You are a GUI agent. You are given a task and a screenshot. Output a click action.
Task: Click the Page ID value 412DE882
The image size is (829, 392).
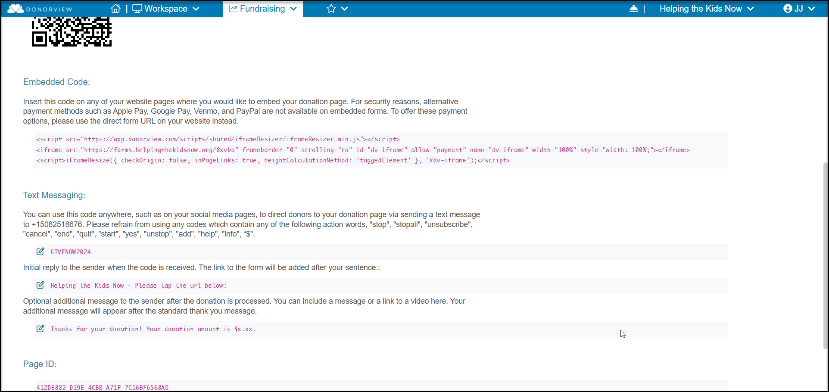[x=103, y=387]
